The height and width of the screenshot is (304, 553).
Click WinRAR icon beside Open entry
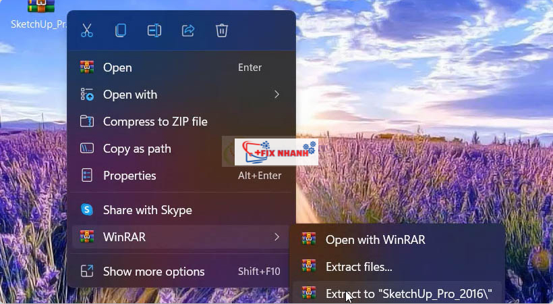tap(87, 67)
